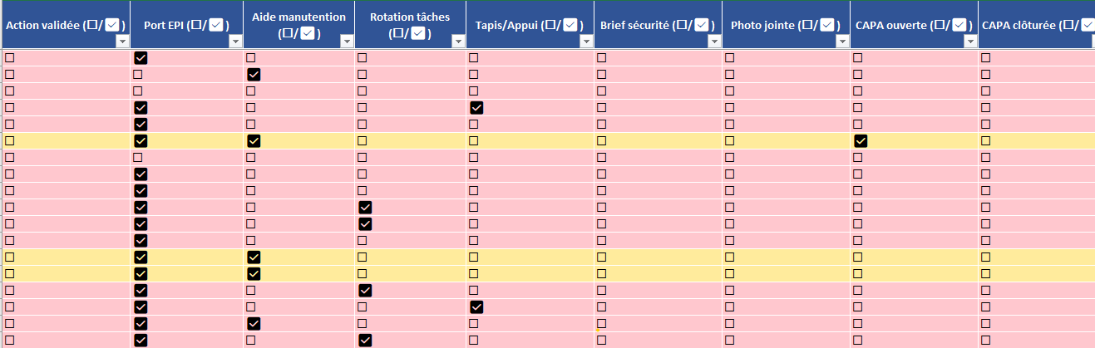Open the Rotation tâches filter arrow
1095x348 pixels.
click(457, 41)
